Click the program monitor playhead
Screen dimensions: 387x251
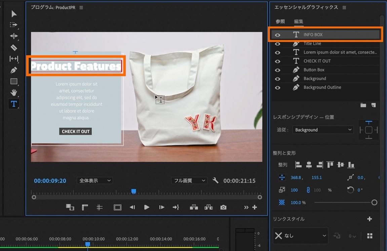pyautogui.click(x=133, y=191)
